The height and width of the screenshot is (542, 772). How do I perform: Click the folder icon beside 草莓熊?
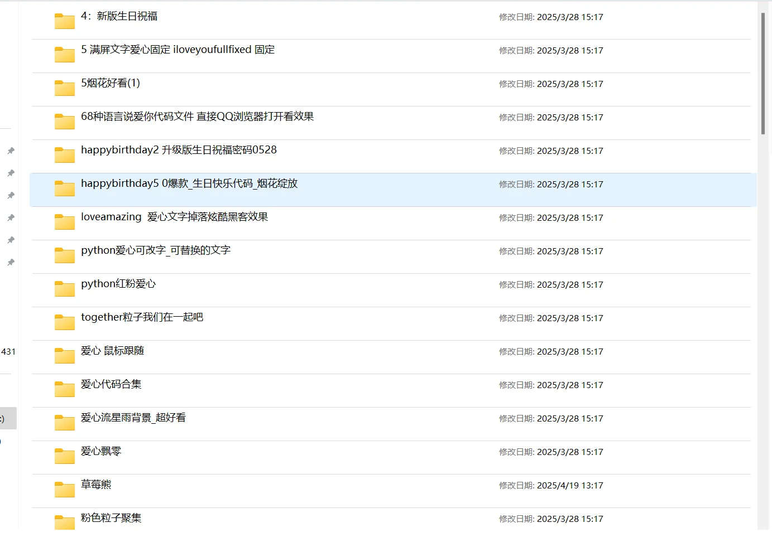[x=64, y=489]
